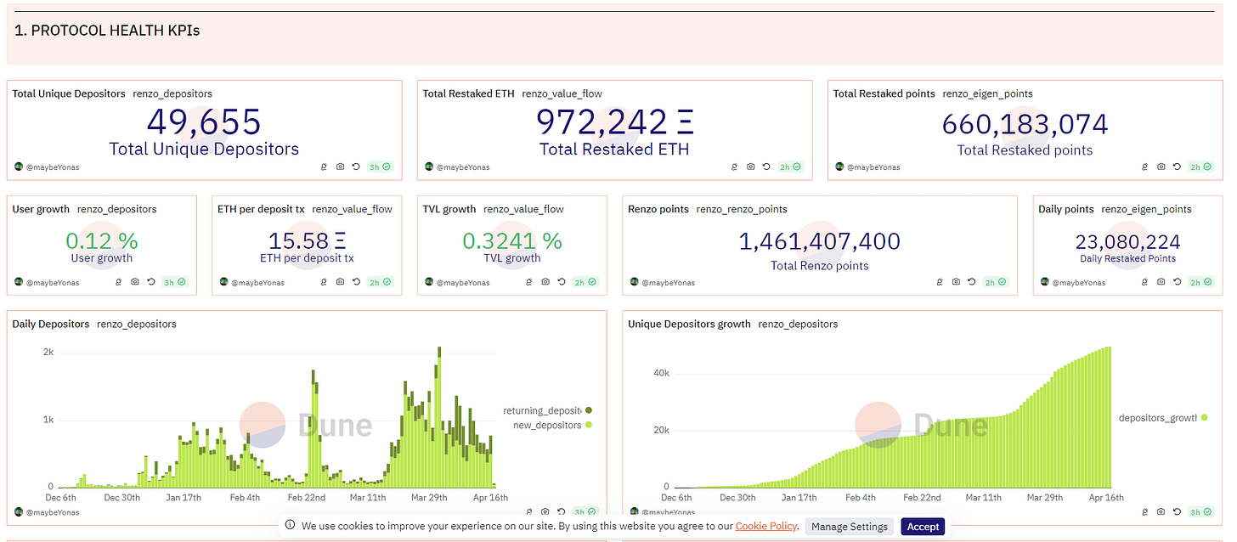Image resolution: width=1237 pixels, height=542 pixels.
Task: Click the 15.58 Ξ per deposit value
Action: pyautogui.click(x=307, y=241)
